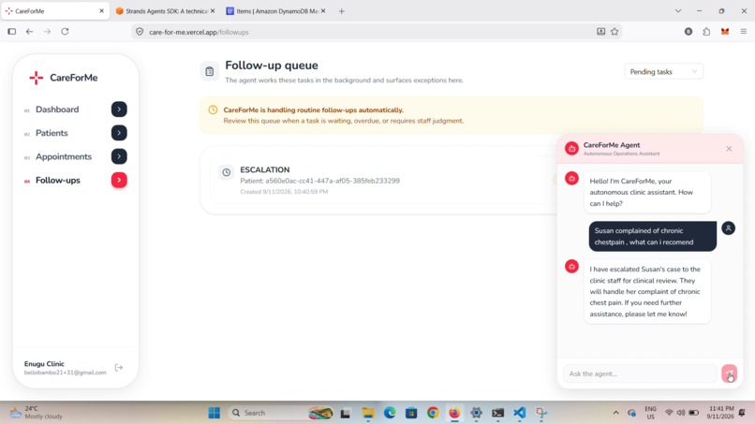The image size is (755, 424).
Task: Click the CareForMe brand name in sidebar
Action: tap(74, 78)
